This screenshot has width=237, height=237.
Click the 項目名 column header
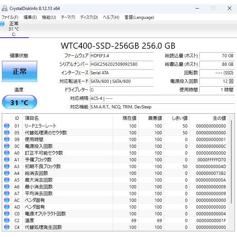click(68, 118)
